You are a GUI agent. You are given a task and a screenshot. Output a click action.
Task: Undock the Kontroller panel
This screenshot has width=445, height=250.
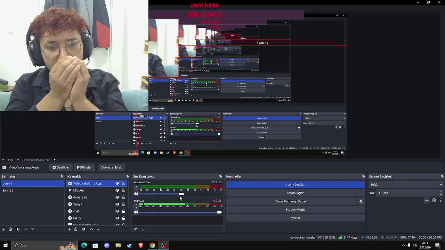(363, 176)
